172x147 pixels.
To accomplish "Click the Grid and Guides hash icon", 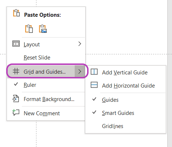I will 16,71.
